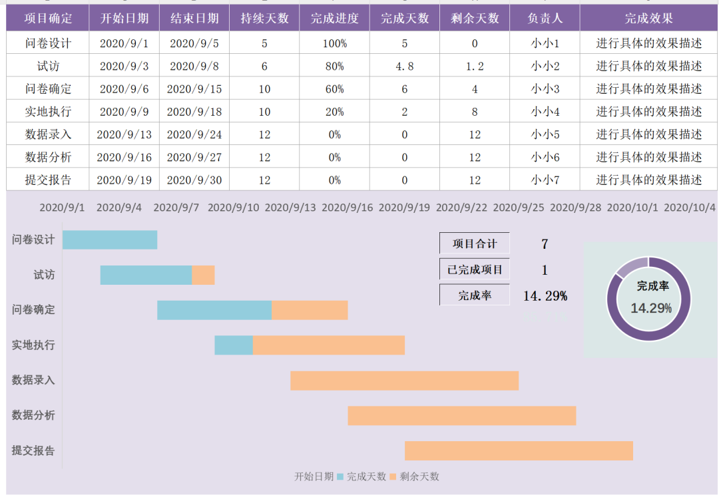Click the 60% progress cell

coord(335,89)
